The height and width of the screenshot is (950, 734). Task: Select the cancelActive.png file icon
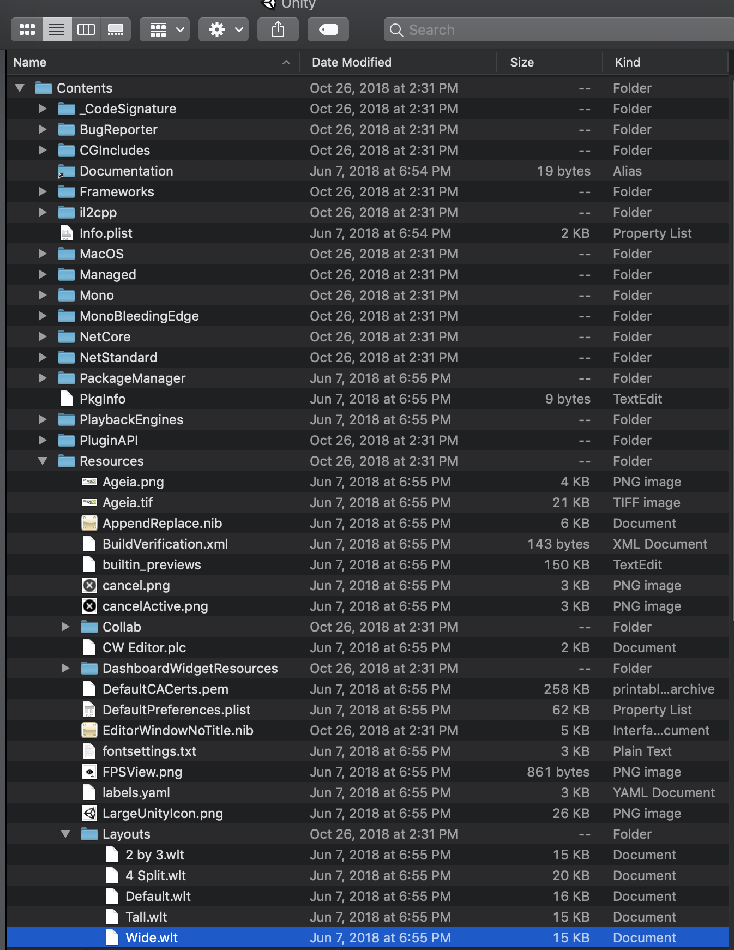click(x=89, y=606)
